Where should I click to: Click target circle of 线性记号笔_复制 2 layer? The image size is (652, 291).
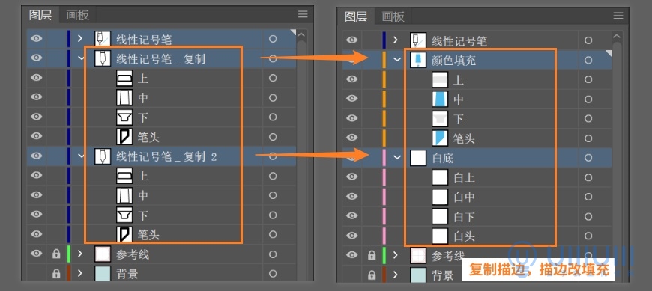[x=272, y=156]
